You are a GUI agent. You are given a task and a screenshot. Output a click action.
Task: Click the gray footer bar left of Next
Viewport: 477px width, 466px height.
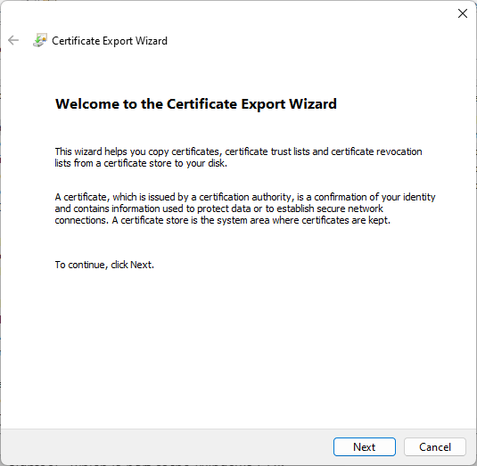167,447
